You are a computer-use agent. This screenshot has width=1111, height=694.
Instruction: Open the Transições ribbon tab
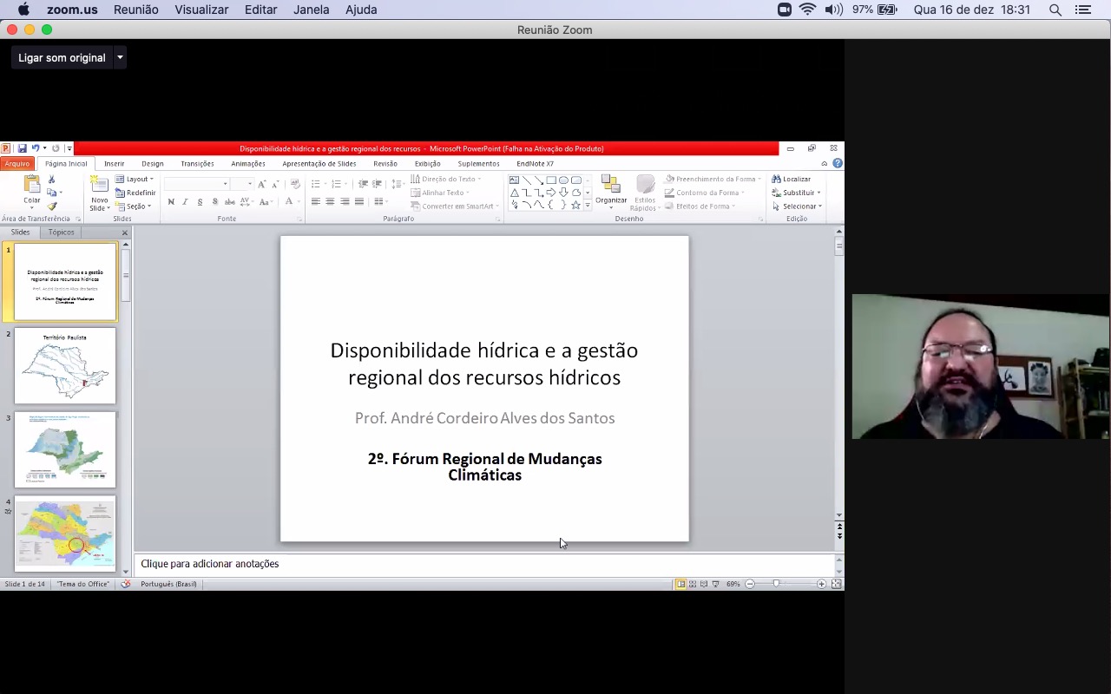(x=197, y=164)
